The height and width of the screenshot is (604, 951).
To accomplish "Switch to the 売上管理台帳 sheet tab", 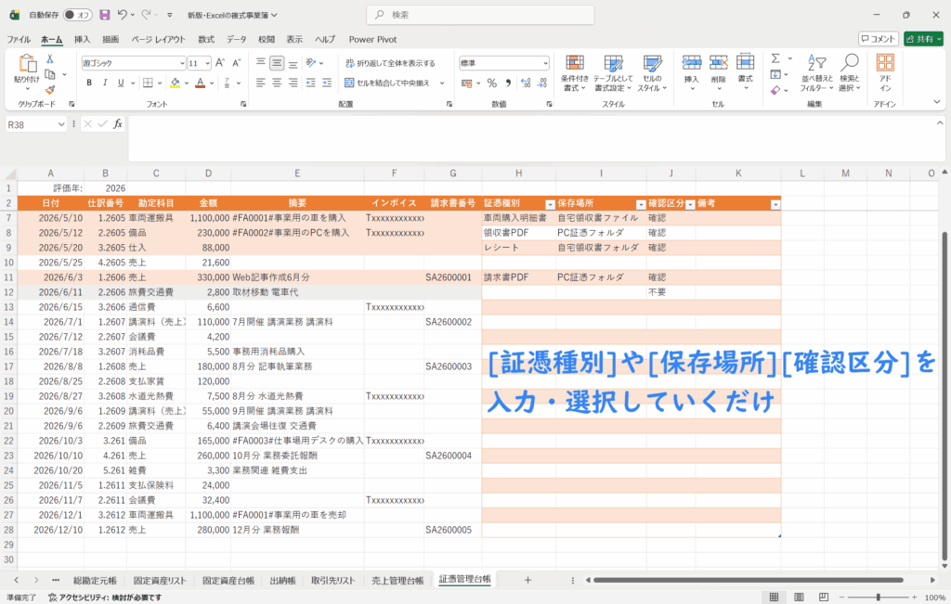I will (397, 580).
